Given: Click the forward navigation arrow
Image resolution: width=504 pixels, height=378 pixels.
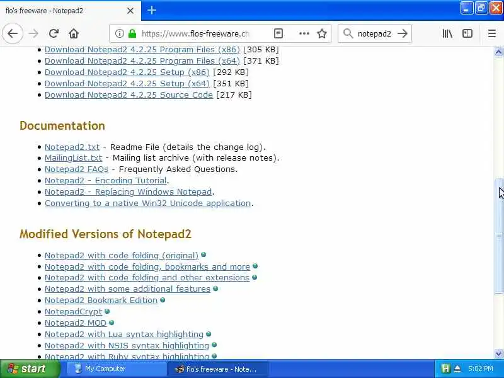Looking at the screenshot, I should tap(33, 33).
